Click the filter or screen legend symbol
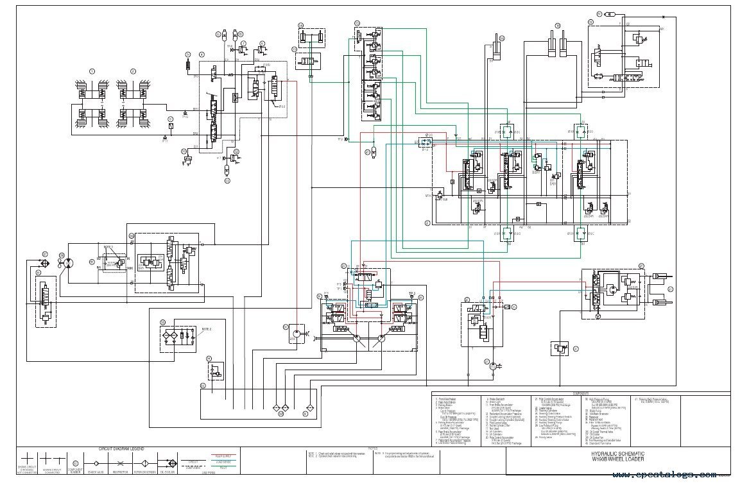This screenshot has width=749, height=485. [x=145, y=464]
